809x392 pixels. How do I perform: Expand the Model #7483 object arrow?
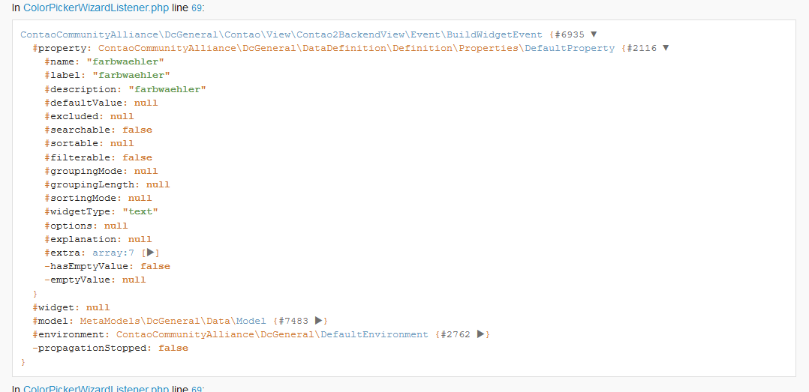pos(318,321)
